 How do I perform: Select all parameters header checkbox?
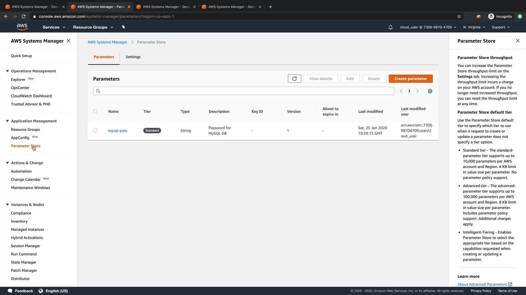click(x=95, y=111)
